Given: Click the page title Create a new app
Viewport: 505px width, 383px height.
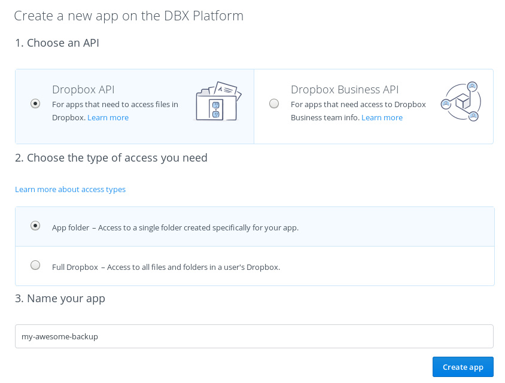Looking at the screenshot, I should (x=127, y=16).
